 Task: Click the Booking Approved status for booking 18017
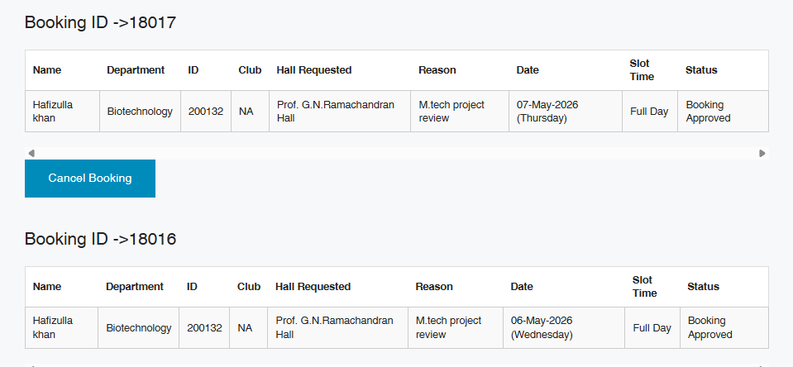(x=708, y=112)
